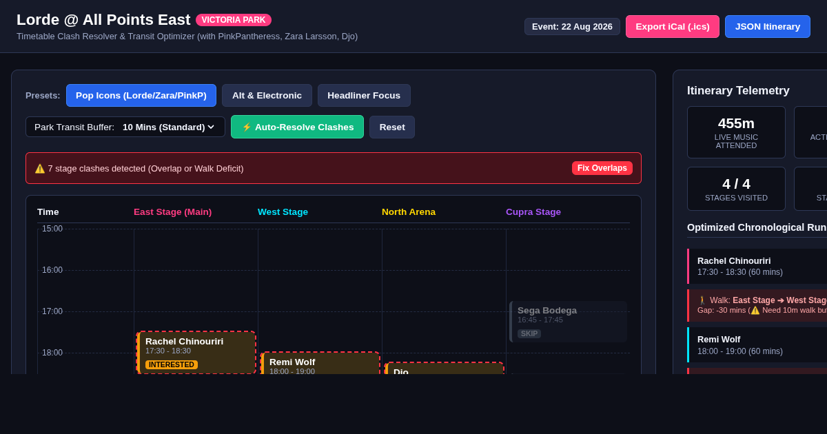Click the Lorde @ All Points East title
This screenshot has height=434, width=827.
point(103,20)
